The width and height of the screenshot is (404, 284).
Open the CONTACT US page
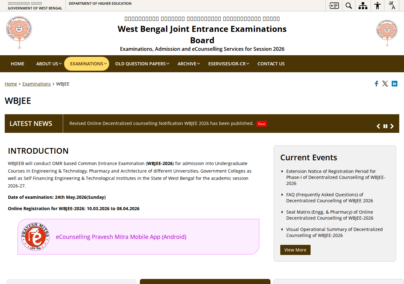point(271,64)
